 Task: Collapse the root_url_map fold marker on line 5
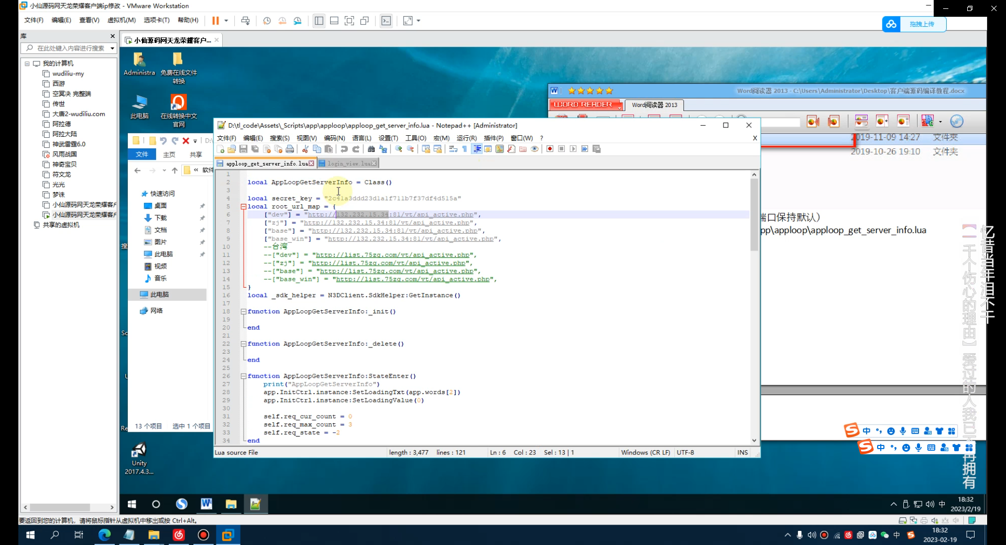[243, 206]
